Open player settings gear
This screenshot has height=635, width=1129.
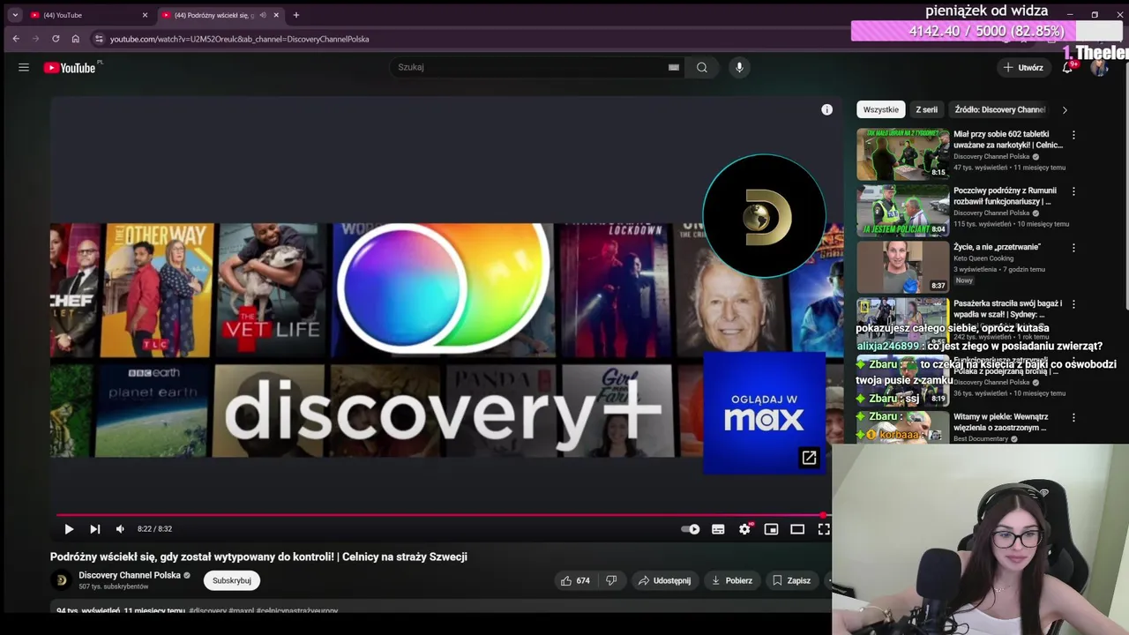click(744, 529)
